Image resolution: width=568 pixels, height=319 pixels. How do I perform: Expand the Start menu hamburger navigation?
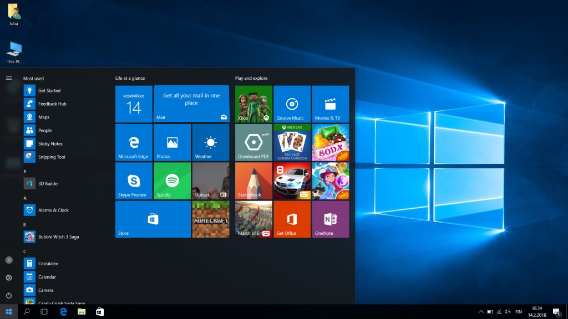9,78
